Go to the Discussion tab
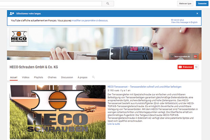 click(x=67, y=77)
